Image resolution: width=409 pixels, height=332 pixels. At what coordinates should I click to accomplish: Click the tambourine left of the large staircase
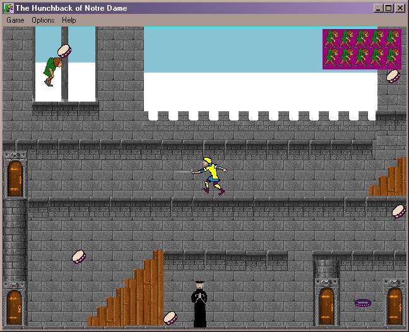(x=79, y=257)
